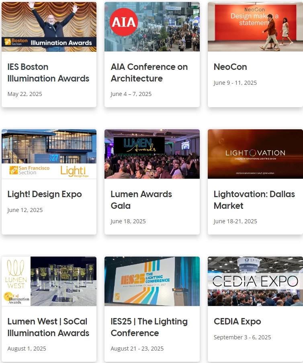Select the September 3 - 6, 2025 date

(x=242, y=337)
